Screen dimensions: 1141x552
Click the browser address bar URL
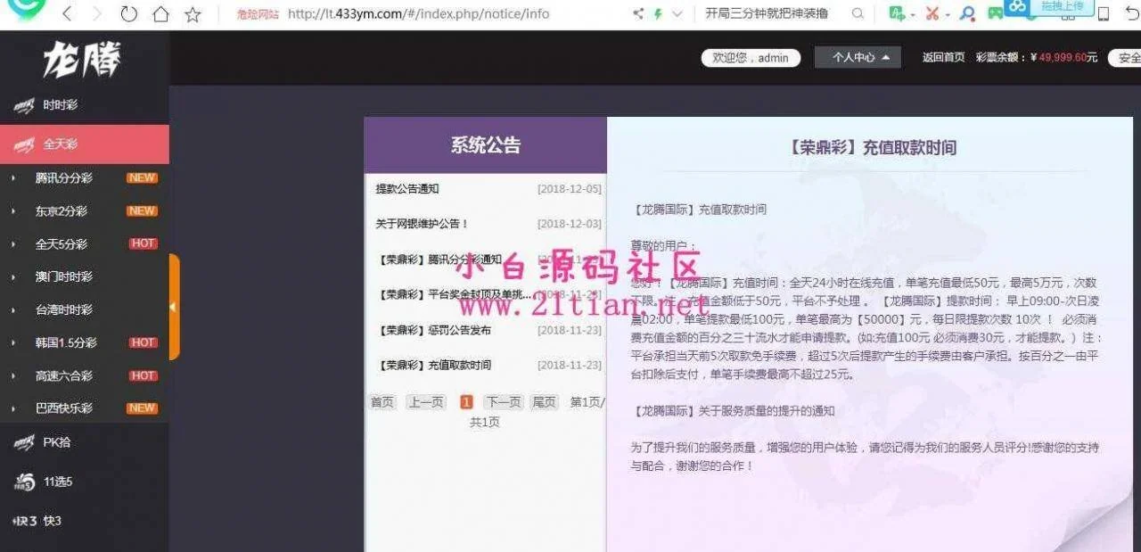coord(419,14)
